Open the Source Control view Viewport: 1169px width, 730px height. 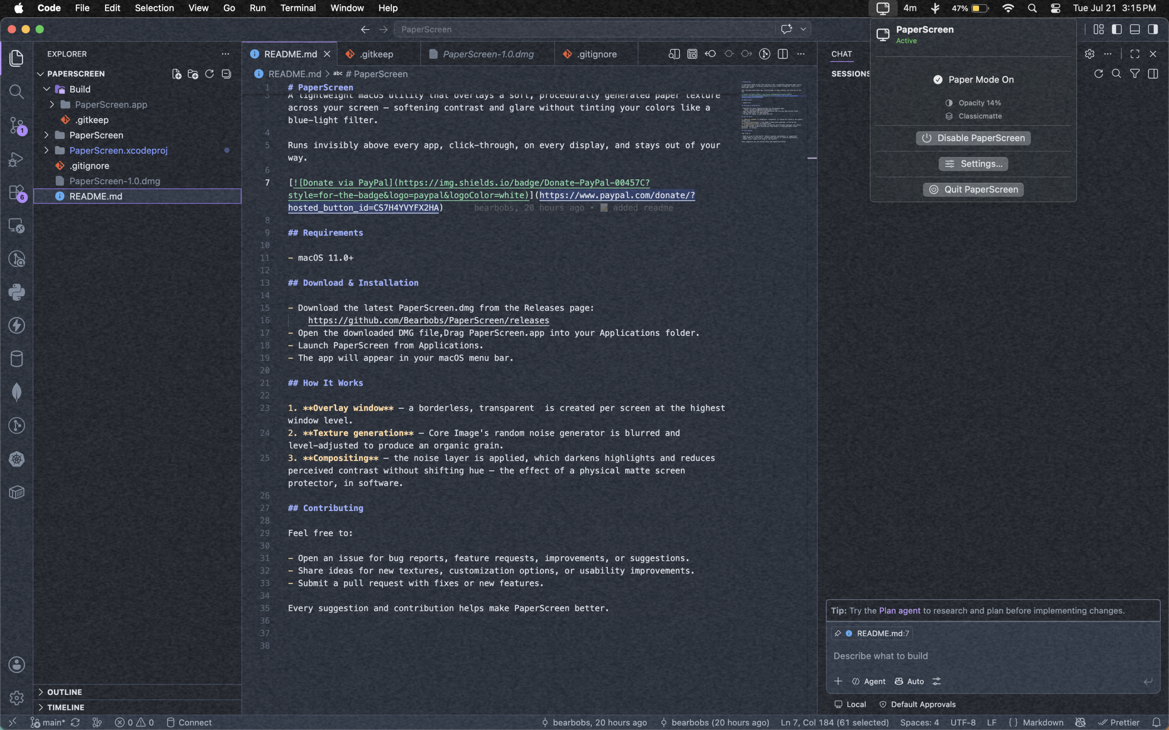coord(16,125)
